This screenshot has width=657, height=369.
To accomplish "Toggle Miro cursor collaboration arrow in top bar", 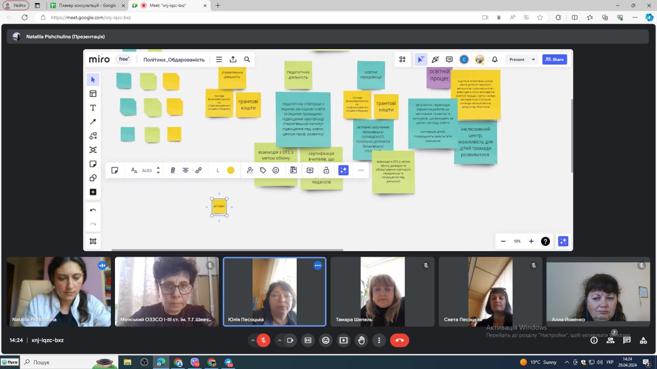I will 420,59.
